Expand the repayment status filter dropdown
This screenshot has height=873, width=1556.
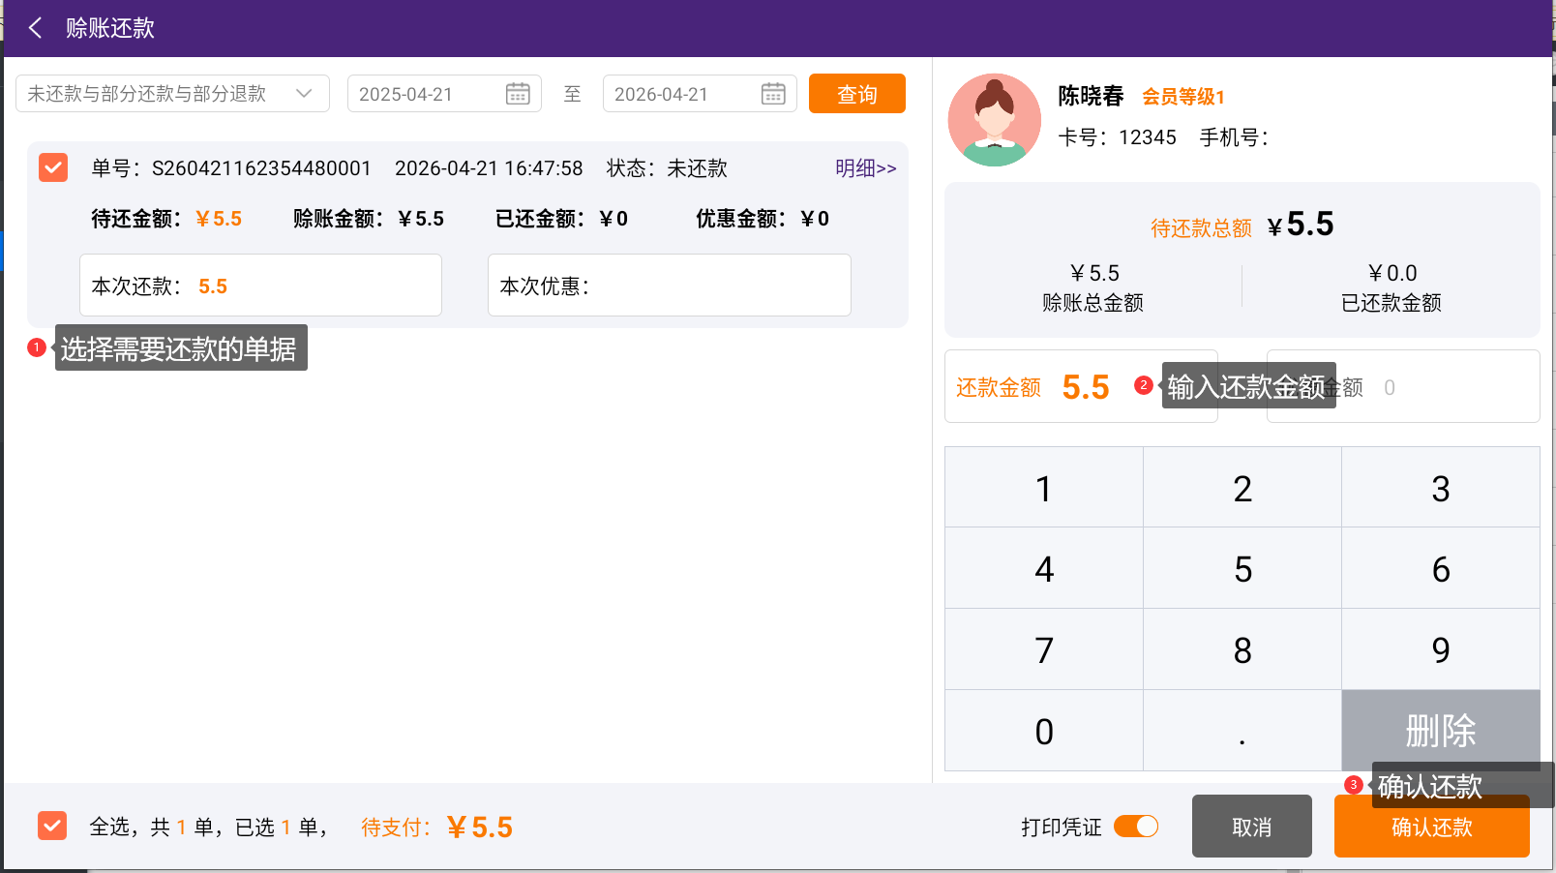(x=172, y=94)
